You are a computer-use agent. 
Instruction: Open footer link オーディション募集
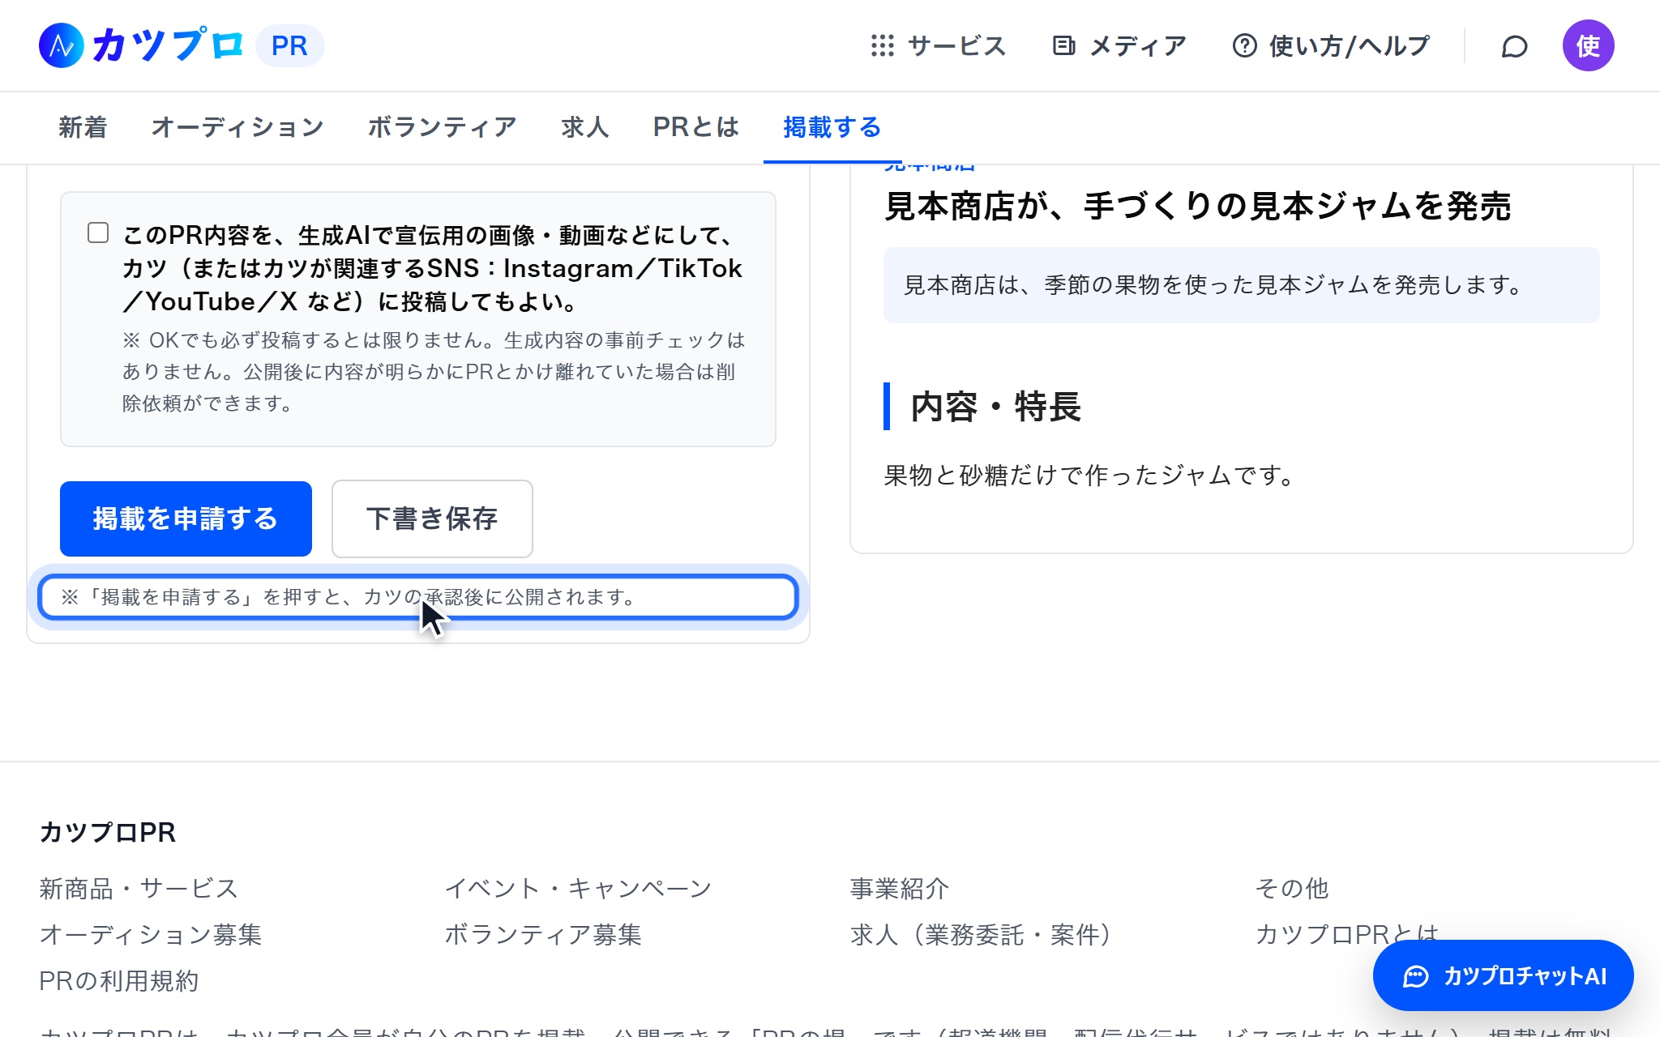point(151,935)
